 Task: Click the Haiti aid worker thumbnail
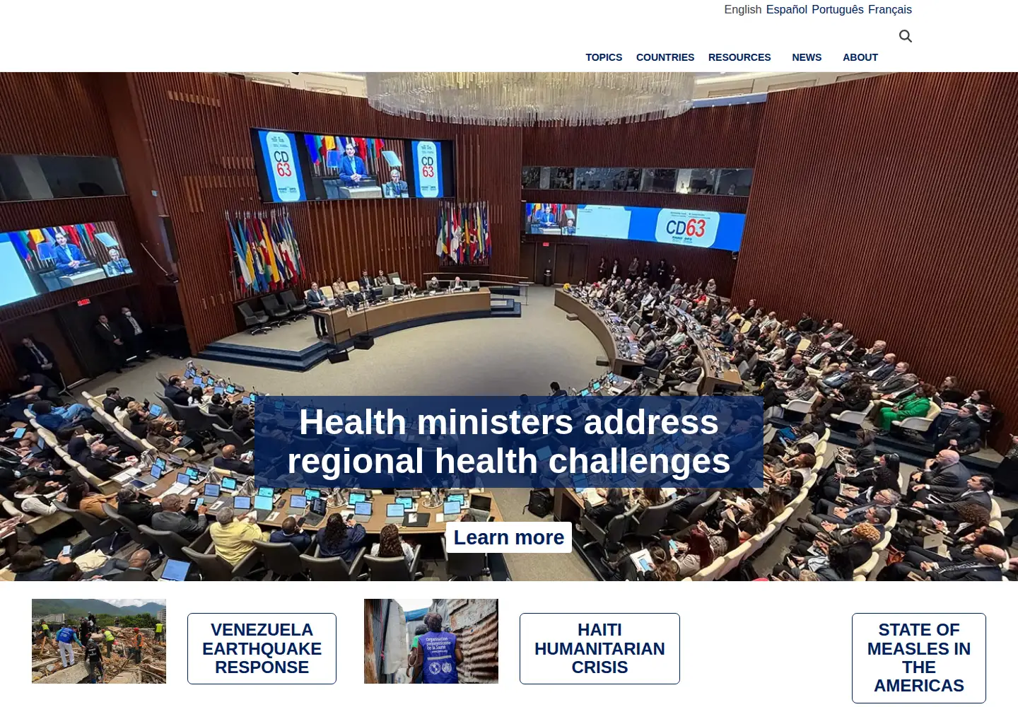coord(431,641)
